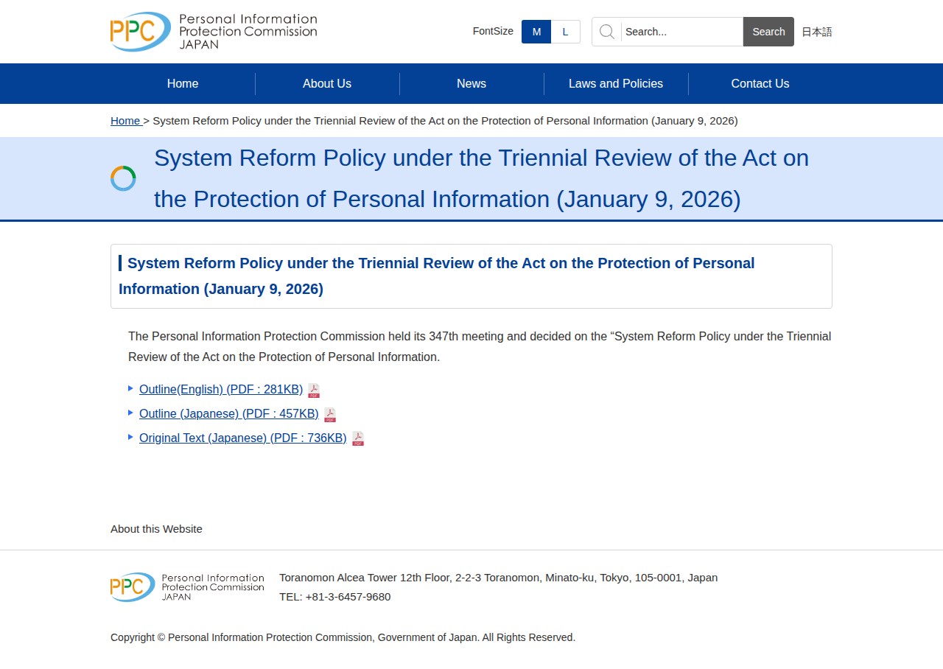Click the copyright notice text

pos(343,637)
